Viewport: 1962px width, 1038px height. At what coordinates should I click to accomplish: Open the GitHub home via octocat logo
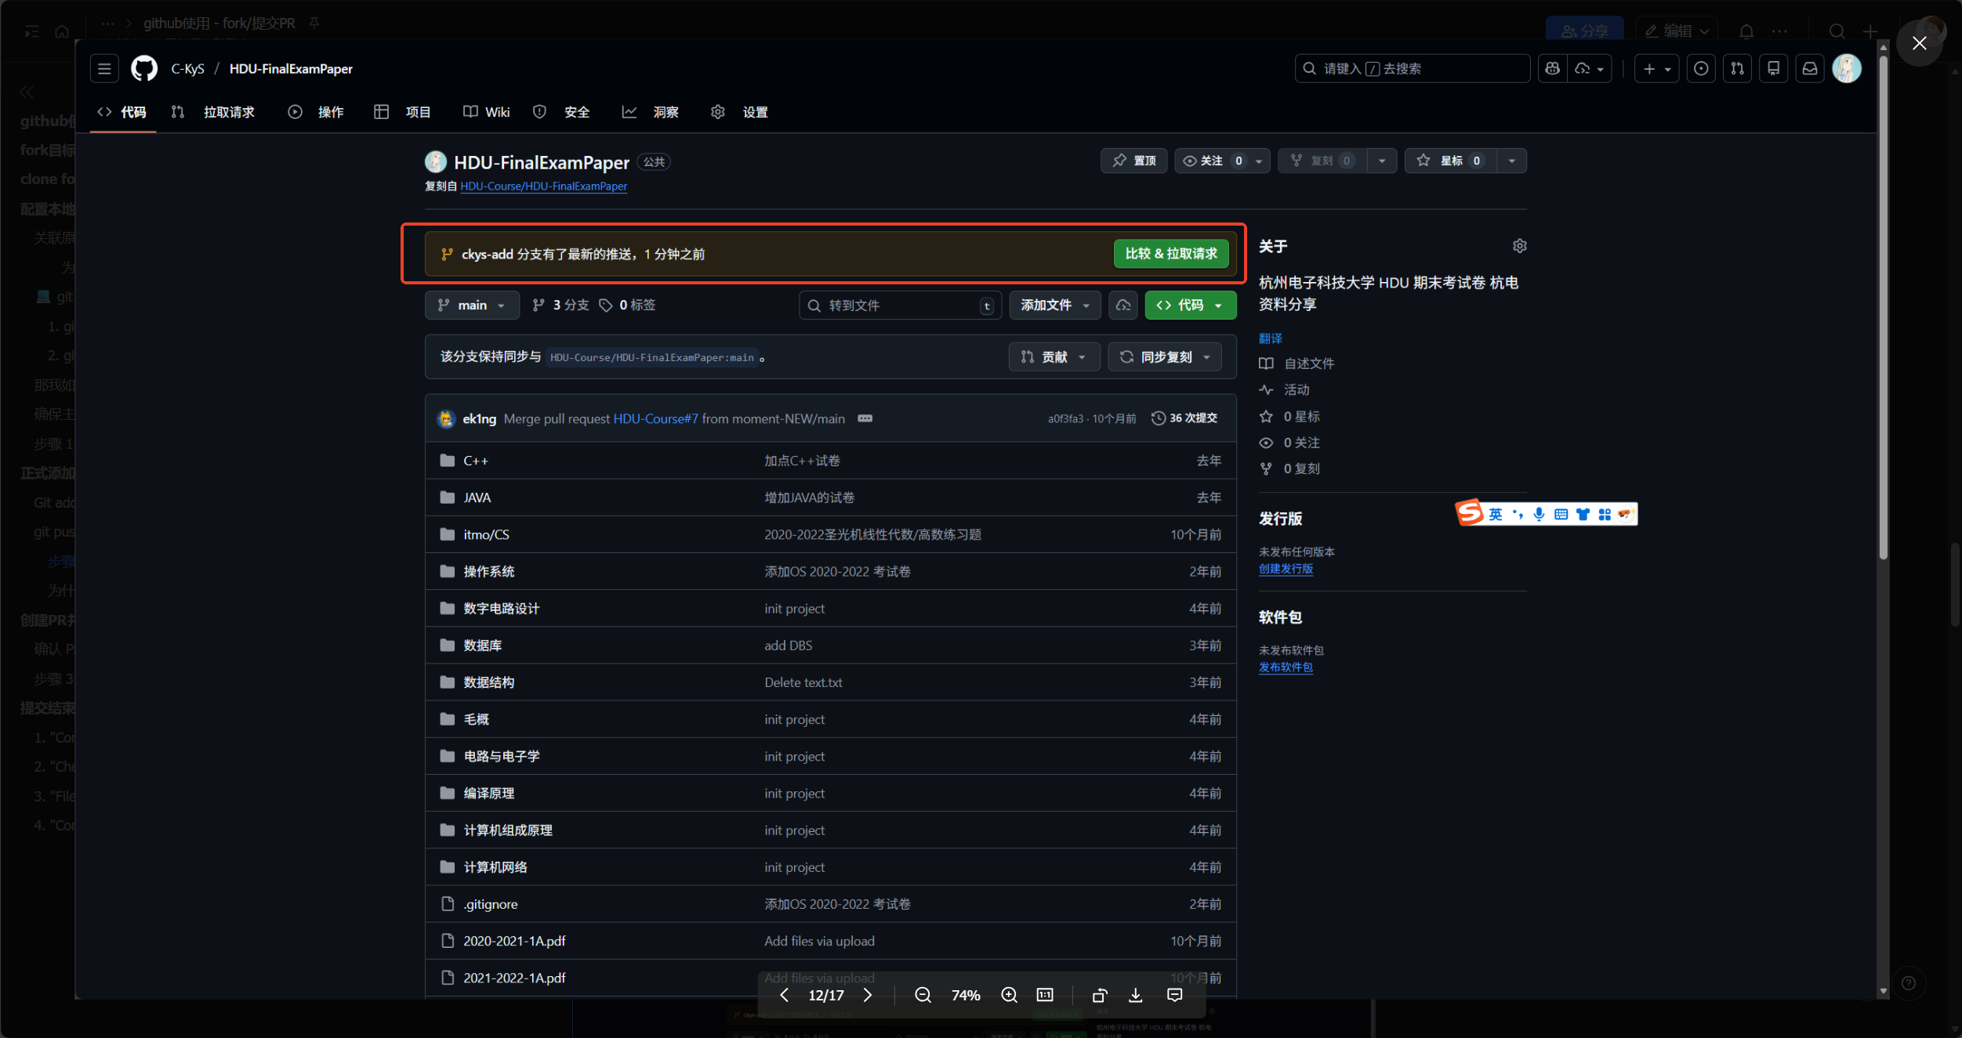coord(143,68)
